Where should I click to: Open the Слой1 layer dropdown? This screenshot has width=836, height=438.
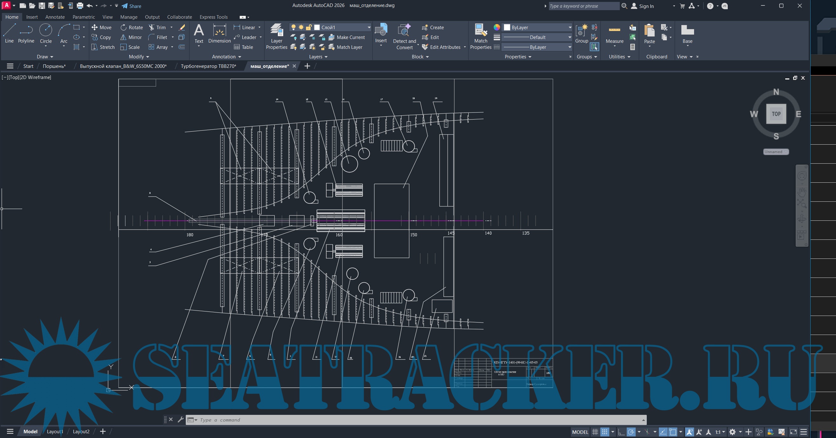click(369, 28)
